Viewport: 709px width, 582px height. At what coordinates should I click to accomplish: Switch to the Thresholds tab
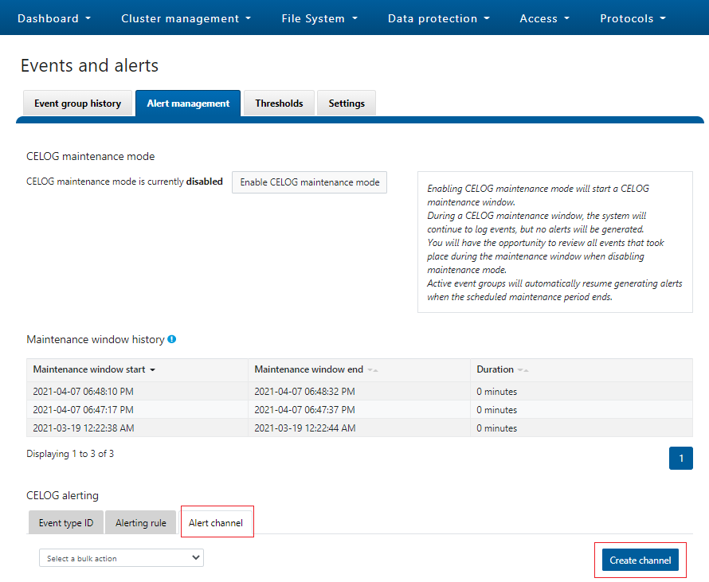279,103
